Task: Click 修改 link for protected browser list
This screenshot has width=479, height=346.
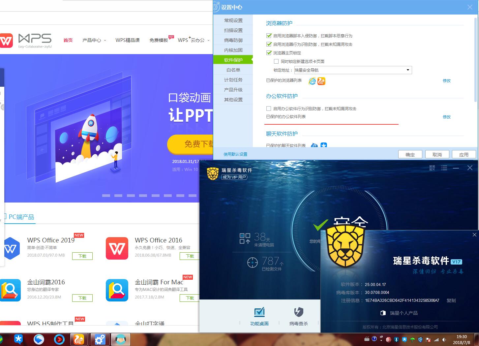Action: pyautogui.click(x=447, y=81)
